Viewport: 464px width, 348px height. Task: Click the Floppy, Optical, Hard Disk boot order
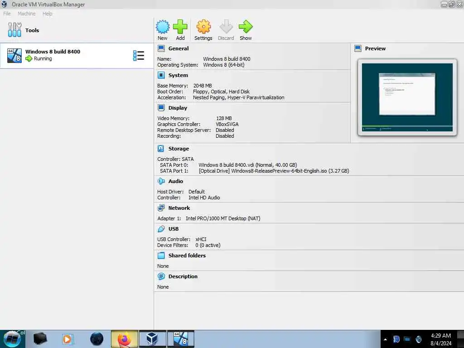click(x=221, y=92)
